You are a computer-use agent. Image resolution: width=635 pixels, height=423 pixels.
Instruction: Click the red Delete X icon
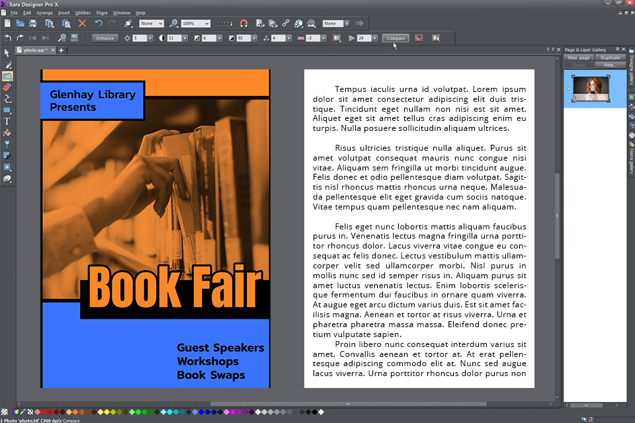(x=82, y=23)
